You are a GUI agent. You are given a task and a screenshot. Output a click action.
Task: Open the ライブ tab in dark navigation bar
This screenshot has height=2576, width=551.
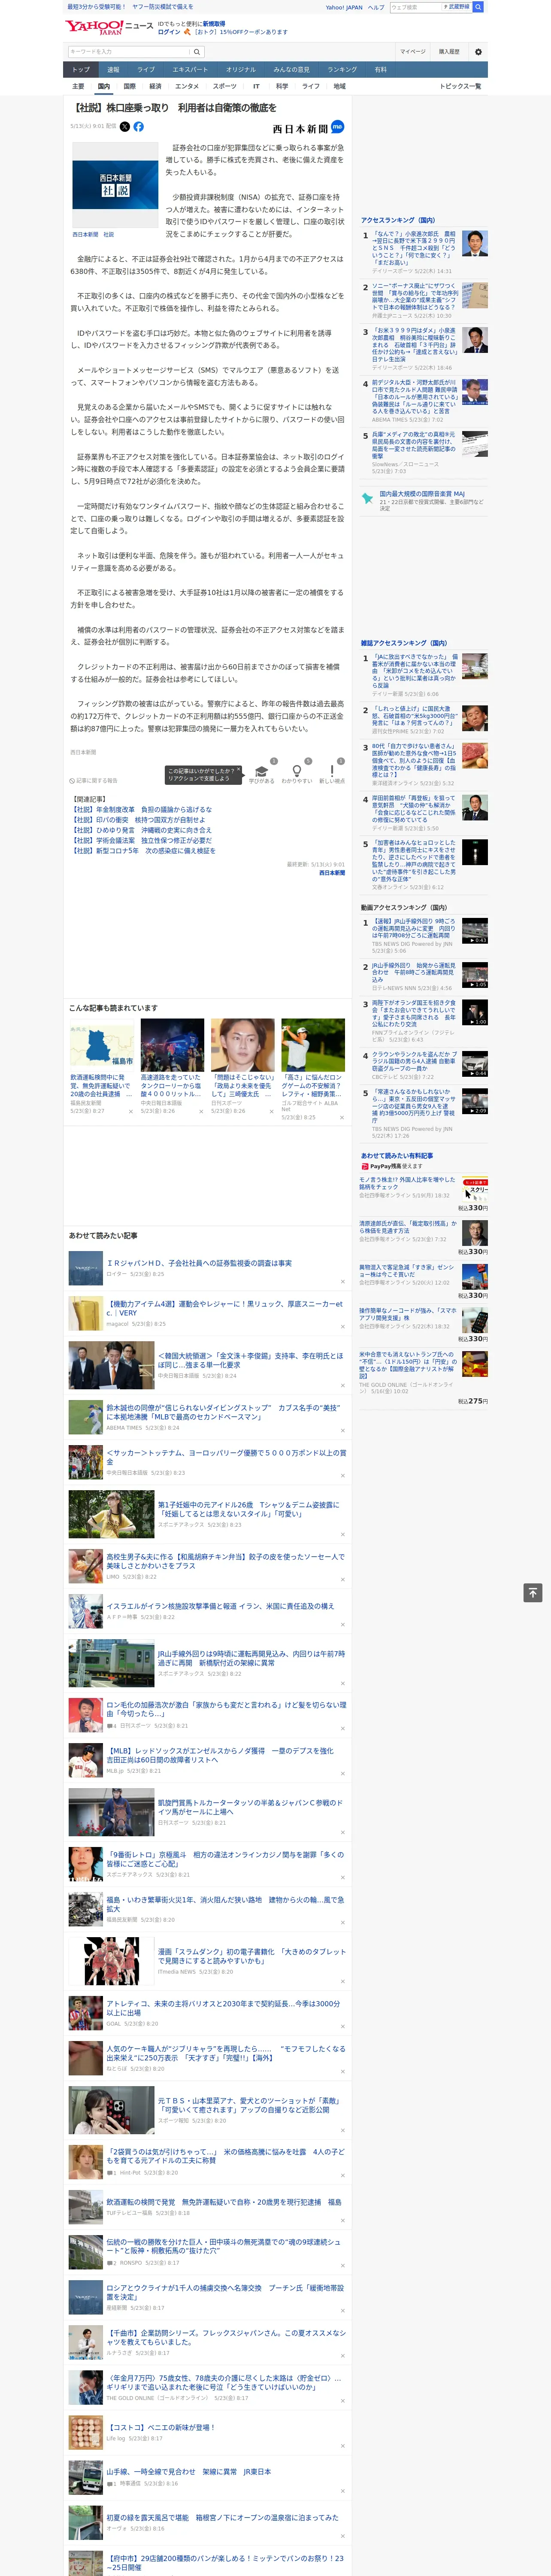click(x=146, y=70)
